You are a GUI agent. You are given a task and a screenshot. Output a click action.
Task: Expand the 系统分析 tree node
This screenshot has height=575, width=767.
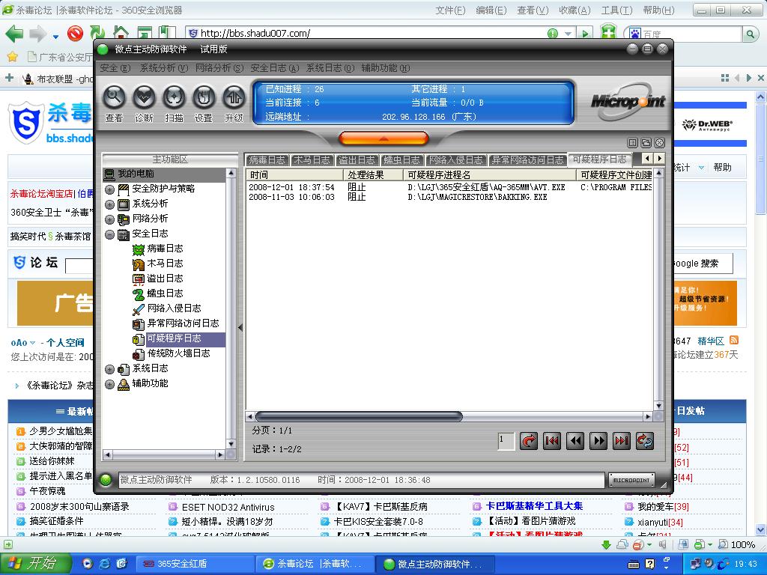point(109,204)
